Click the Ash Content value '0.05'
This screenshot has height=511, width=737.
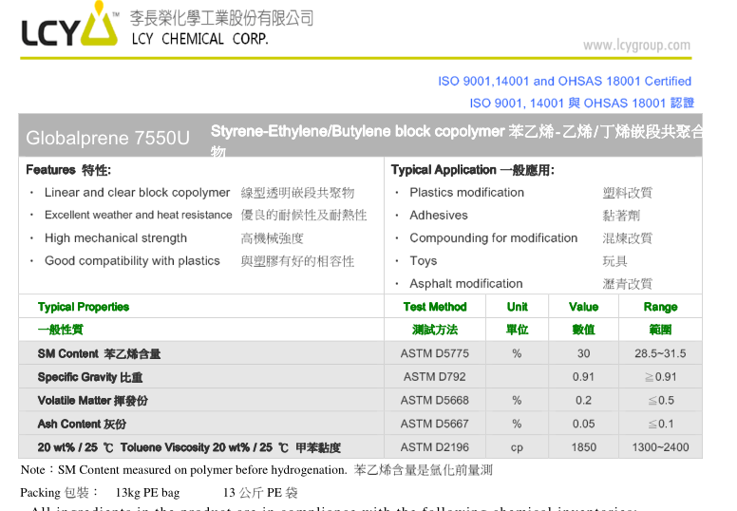(583, 424)
